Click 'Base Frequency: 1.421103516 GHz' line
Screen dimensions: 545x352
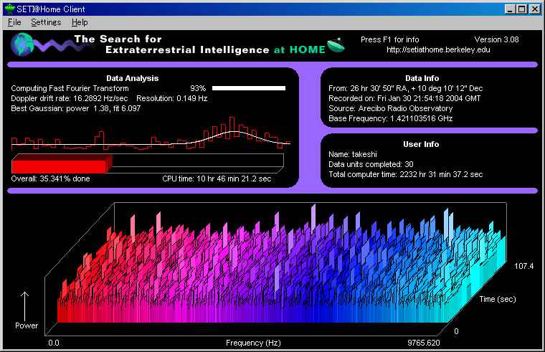coord(390,118)
